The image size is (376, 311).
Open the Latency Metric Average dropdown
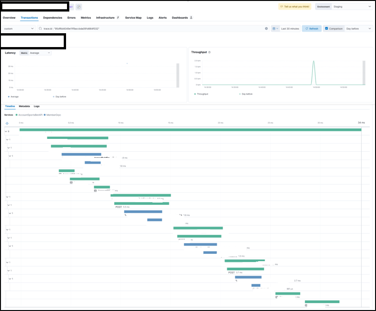[x=40, y=53]
